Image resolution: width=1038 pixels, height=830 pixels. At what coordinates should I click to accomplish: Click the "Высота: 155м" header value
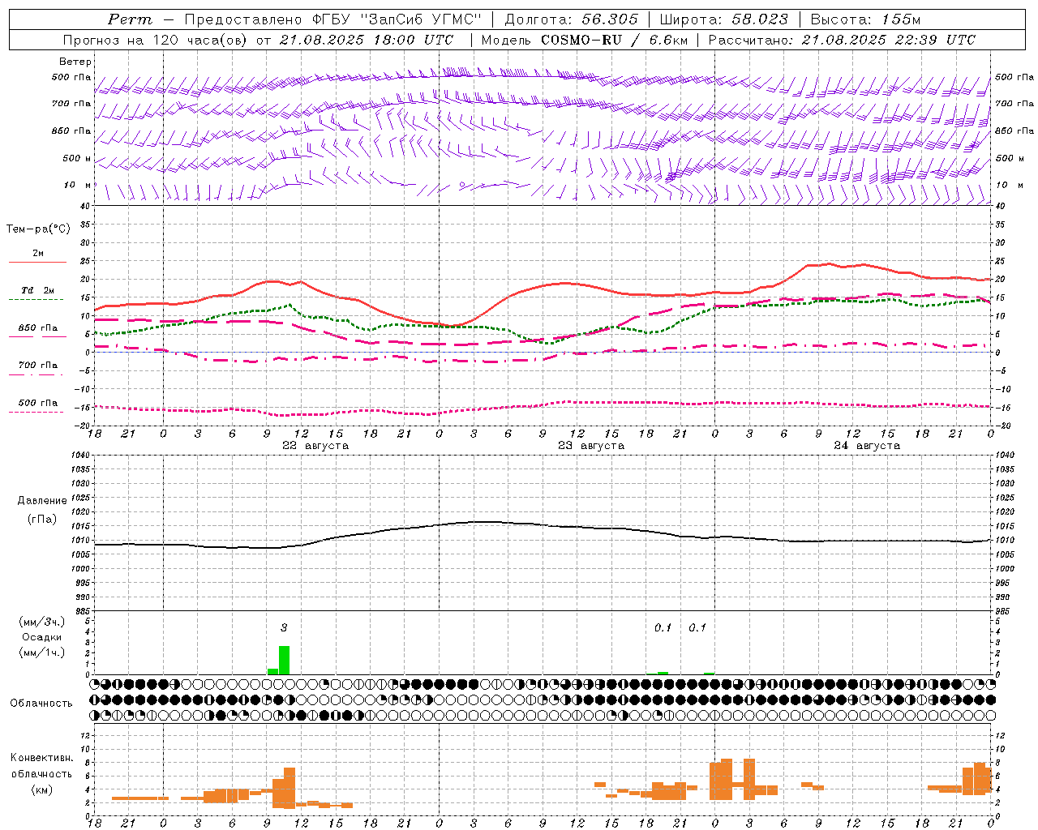click(x=865, y=19)
